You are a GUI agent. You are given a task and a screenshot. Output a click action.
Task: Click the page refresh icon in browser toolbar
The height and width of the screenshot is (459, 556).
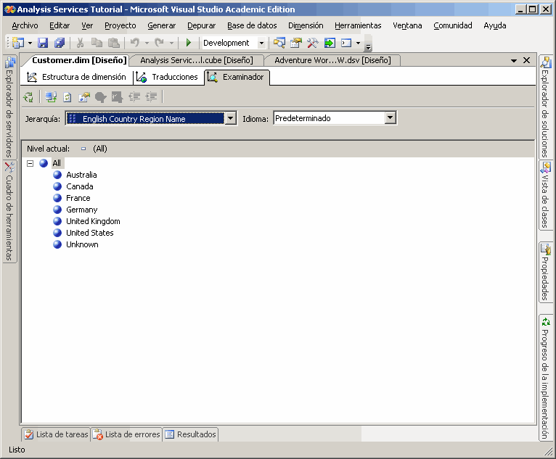point(68,96)
